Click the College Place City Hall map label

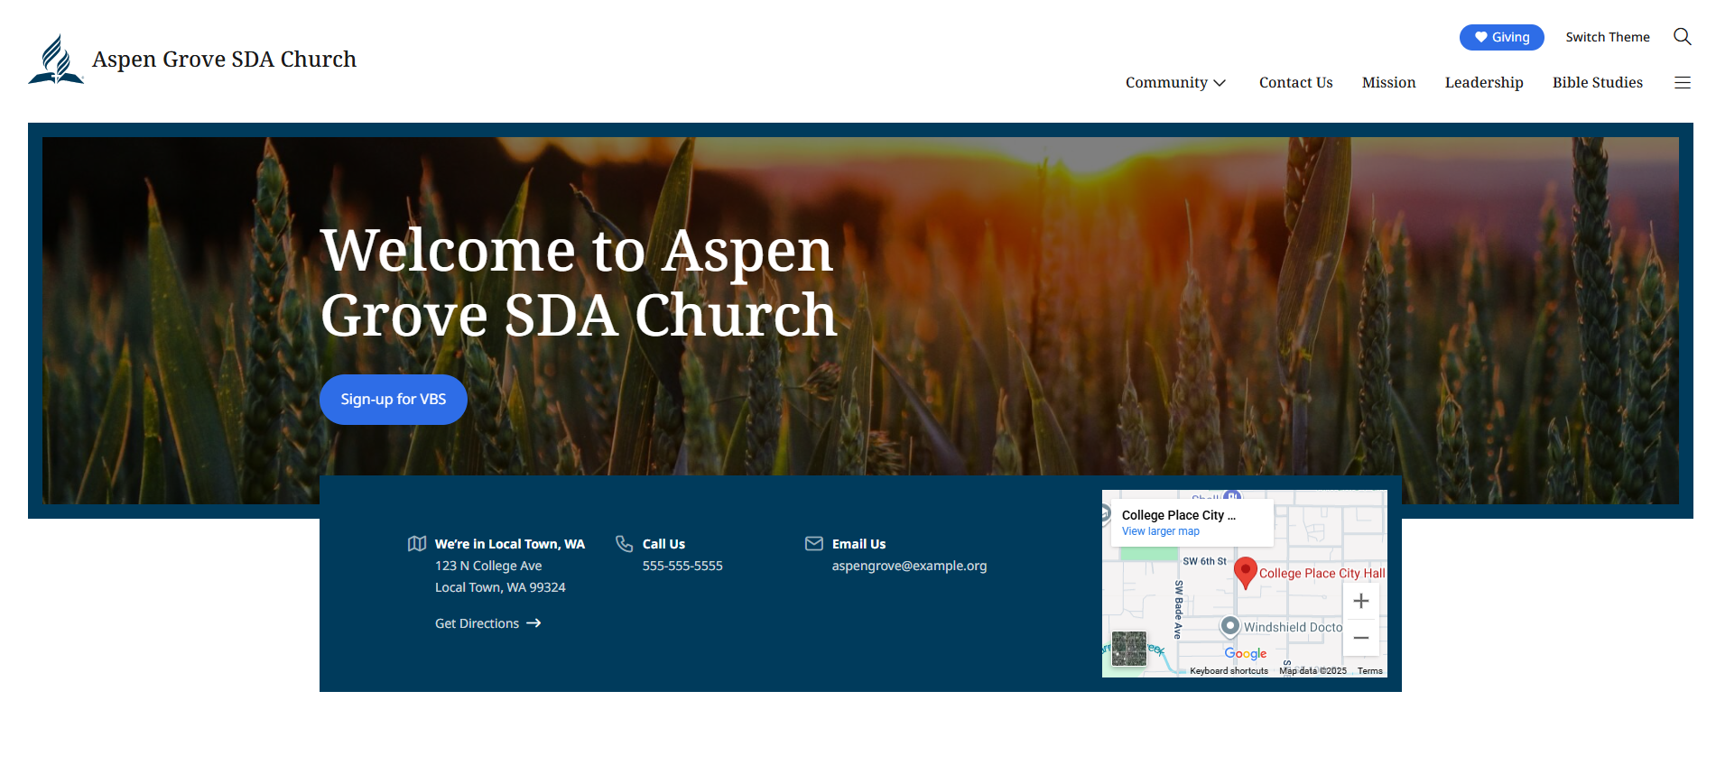click(1322, 574)
